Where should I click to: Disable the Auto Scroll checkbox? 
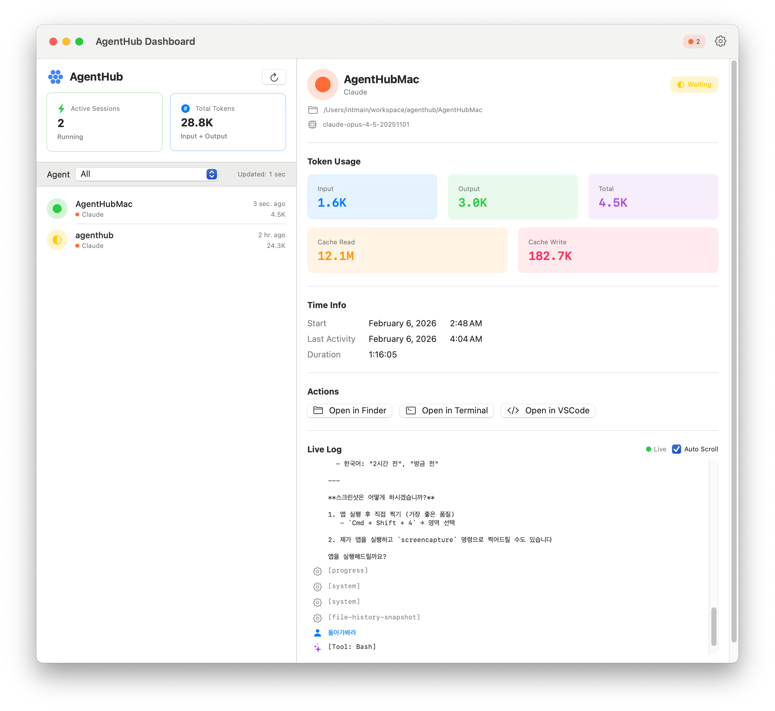click(677, 449)
